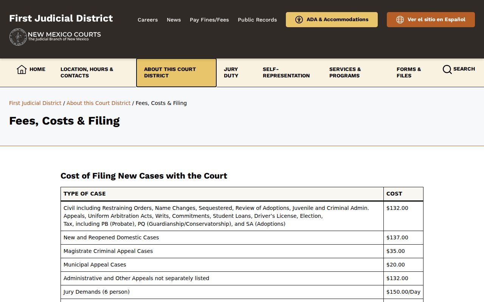Click Jury Demands (6 person) row text
Image resolution: width=484 pixels, height=302 pixels.
coord(96,292)
